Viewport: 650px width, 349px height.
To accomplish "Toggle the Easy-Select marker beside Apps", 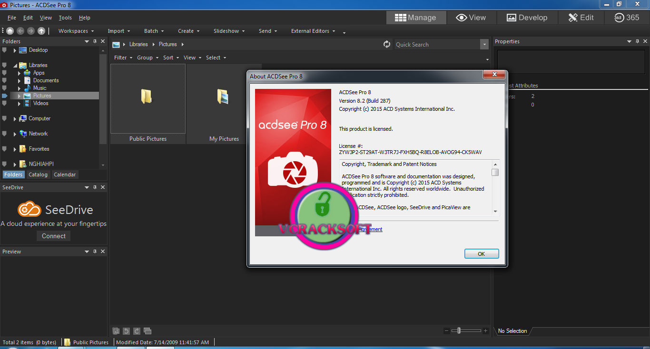I will [4, 73].
